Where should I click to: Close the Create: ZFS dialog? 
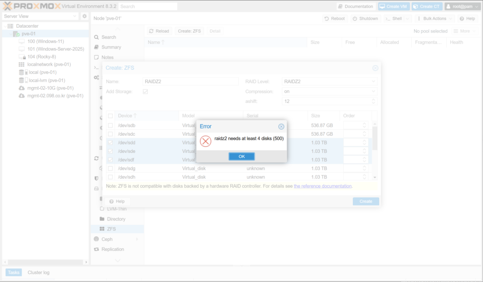(x=375, y=68)
